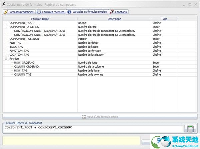Screen dimensions: 200x149
Task: Collapse the COMPONENT_ORDERNO tree node
Action: coord(6,27)
